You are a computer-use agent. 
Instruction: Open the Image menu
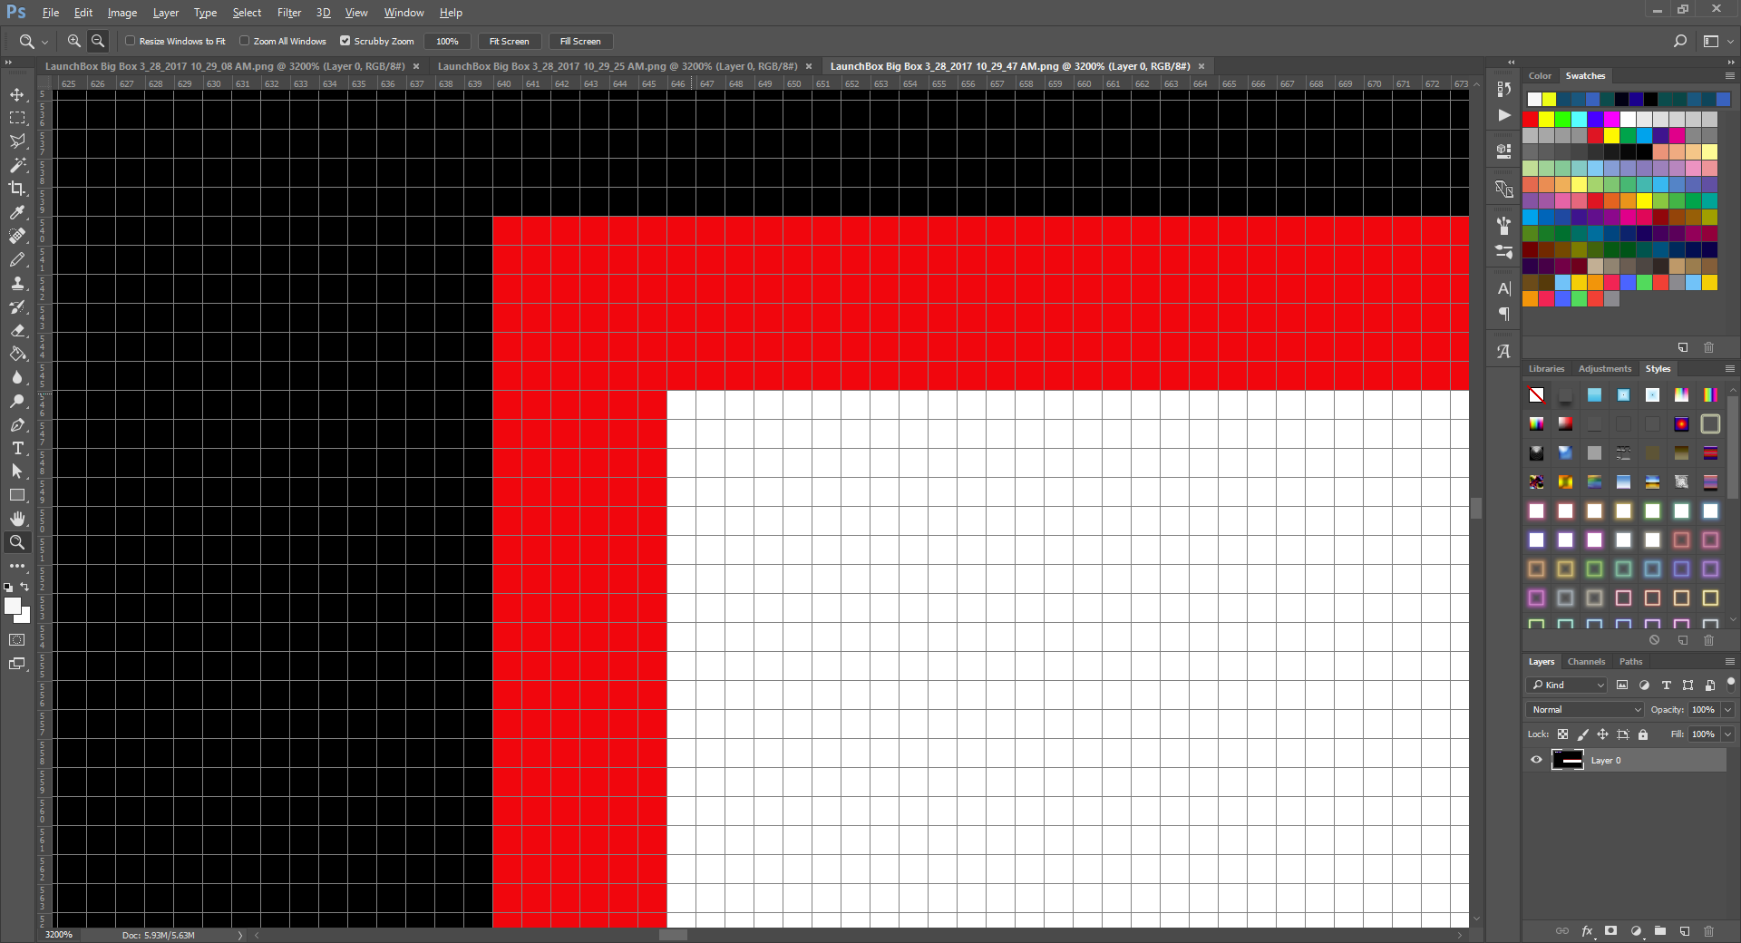[x=122, y=13]
